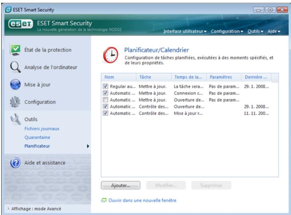Click the green window icon beside Ouvrir dans une nouvelle fenêtre

(104, 200)
